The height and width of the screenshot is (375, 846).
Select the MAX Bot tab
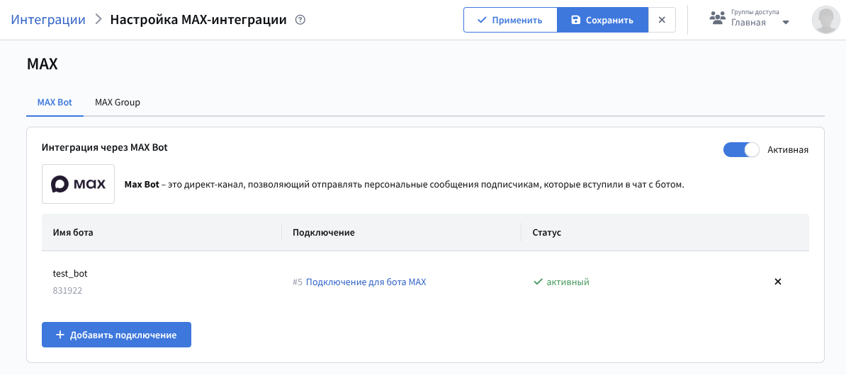point(55,102)
